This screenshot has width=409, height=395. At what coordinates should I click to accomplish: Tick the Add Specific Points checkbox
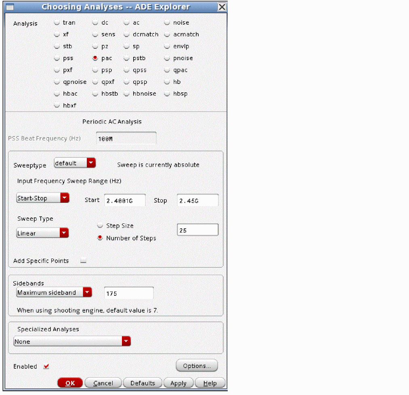(x=83, y=261)
